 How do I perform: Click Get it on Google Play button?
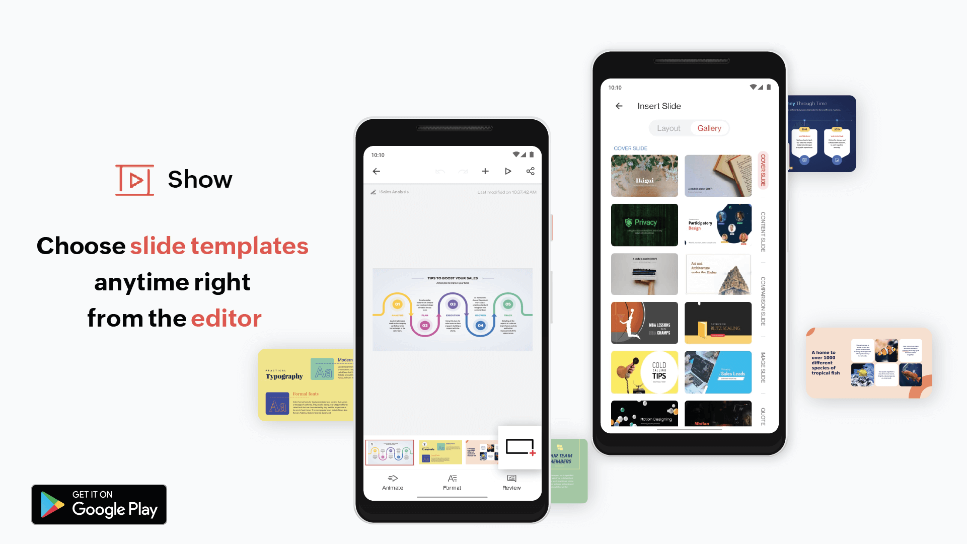101,504
